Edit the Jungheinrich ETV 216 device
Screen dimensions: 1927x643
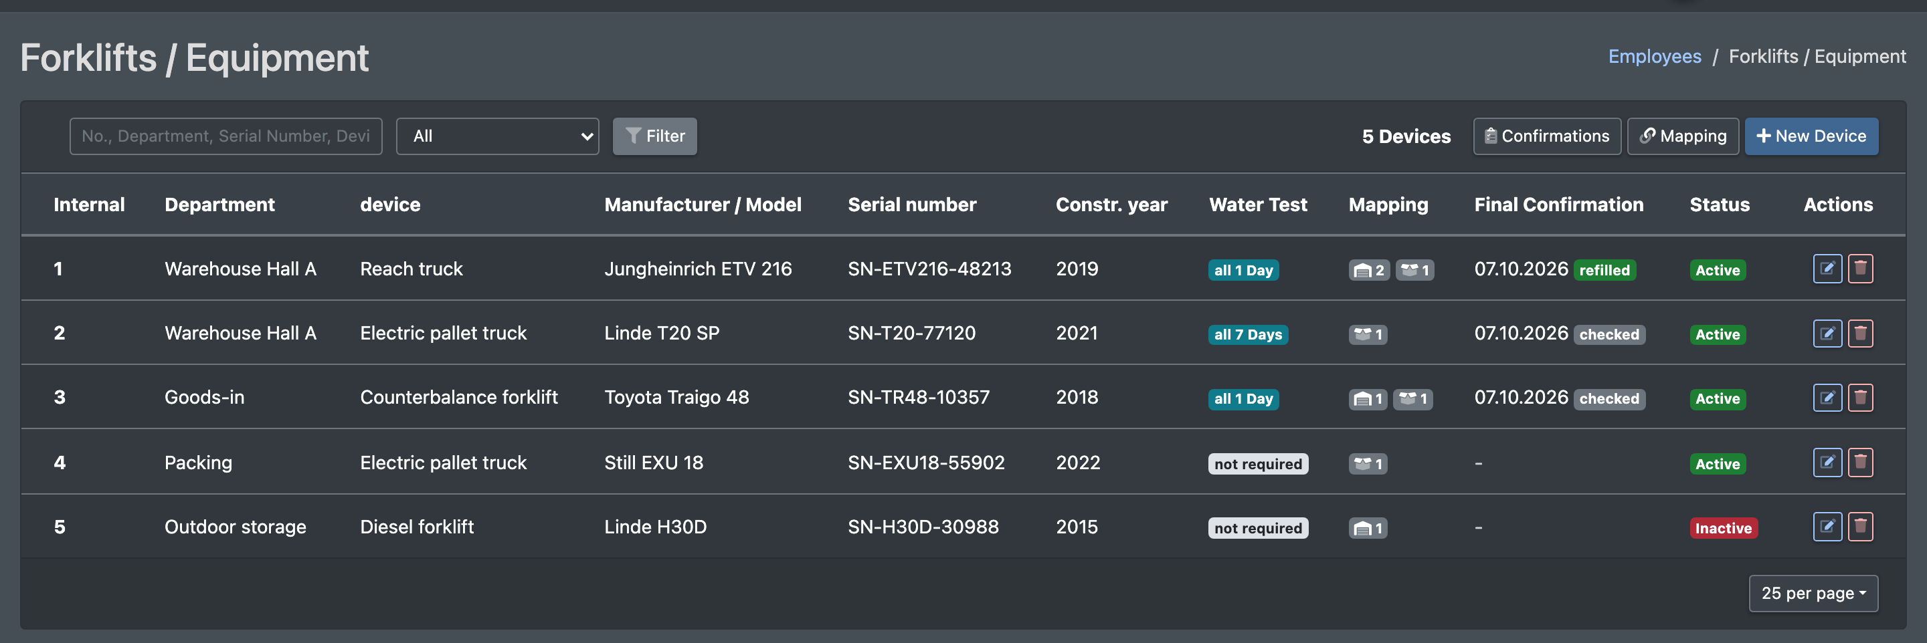tap(1827, 269)
